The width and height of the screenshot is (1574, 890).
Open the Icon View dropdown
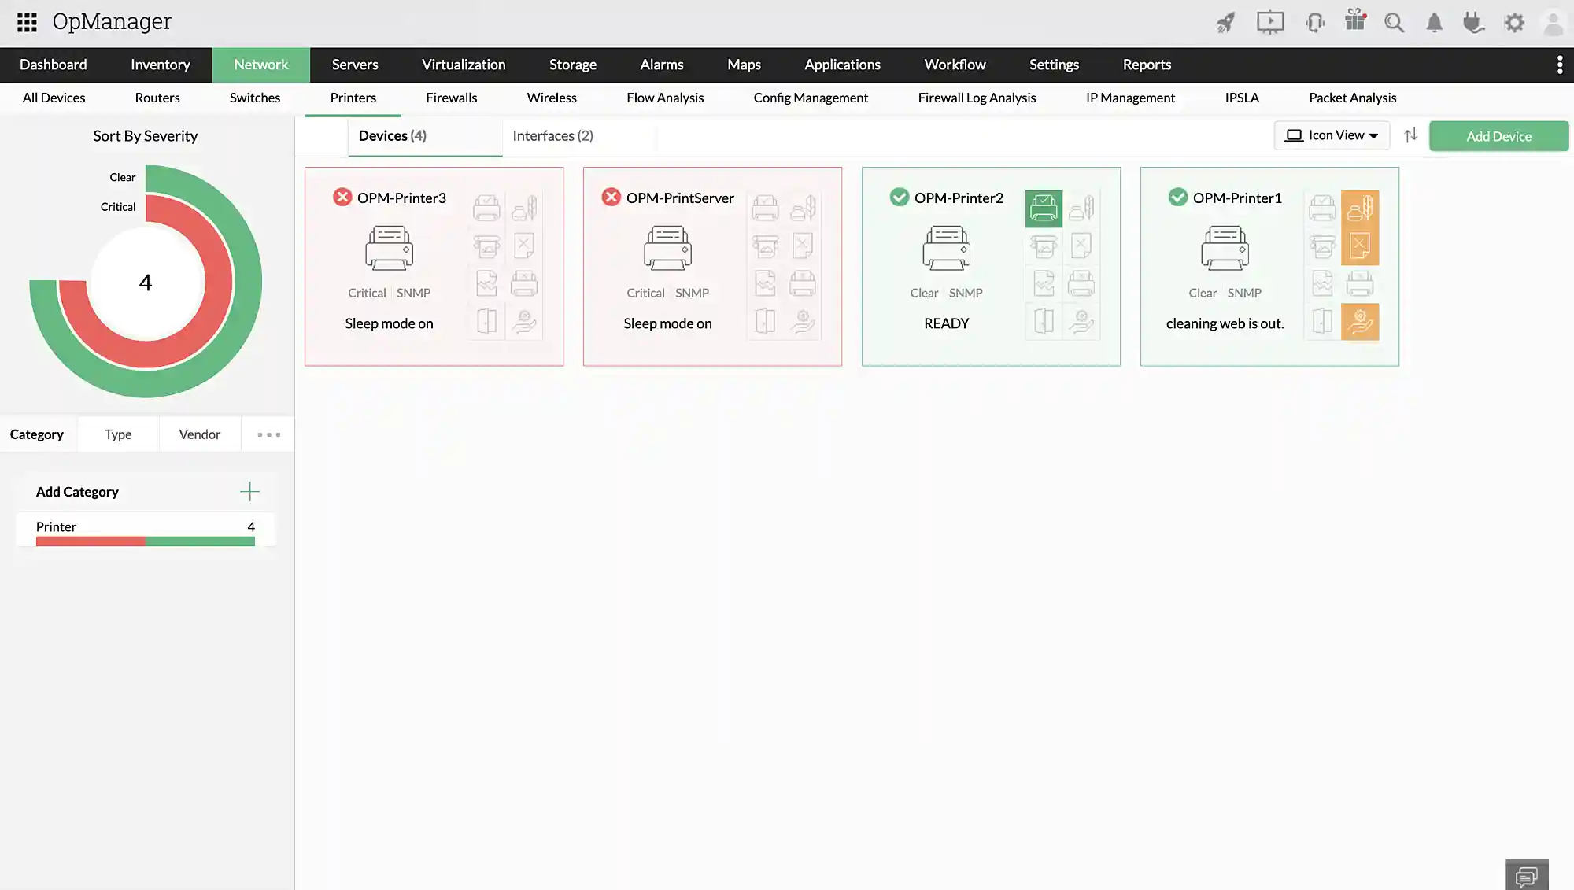click(x=1332, y=135)
